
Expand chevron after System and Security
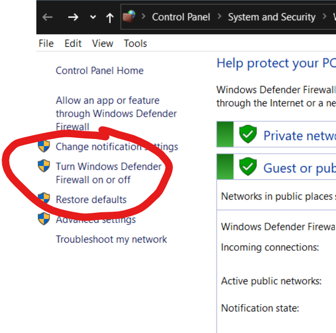pyautogui.click(x=324, y=17)
